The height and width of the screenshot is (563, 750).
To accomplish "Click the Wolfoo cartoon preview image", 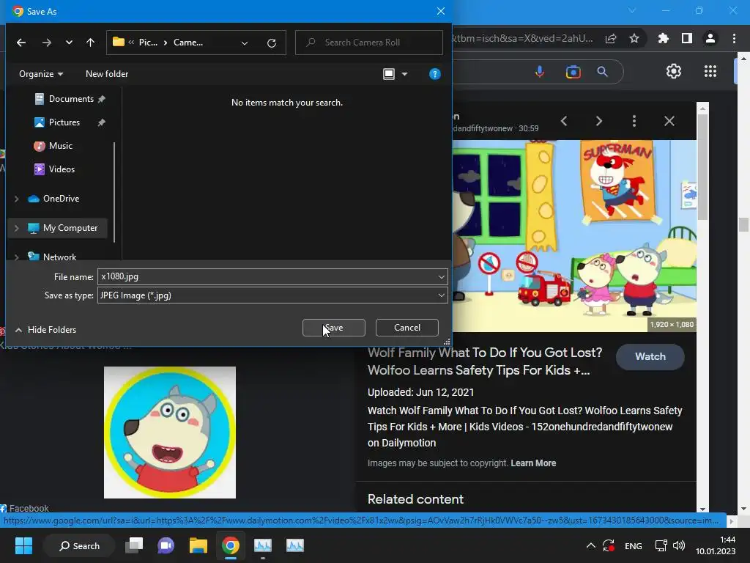I will (x=574, y=235).
